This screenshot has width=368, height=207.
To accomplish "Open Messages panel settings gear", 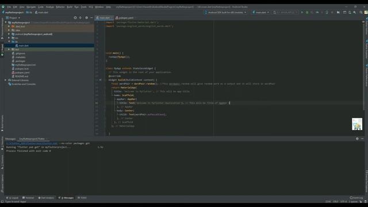I will pos(357,139).
